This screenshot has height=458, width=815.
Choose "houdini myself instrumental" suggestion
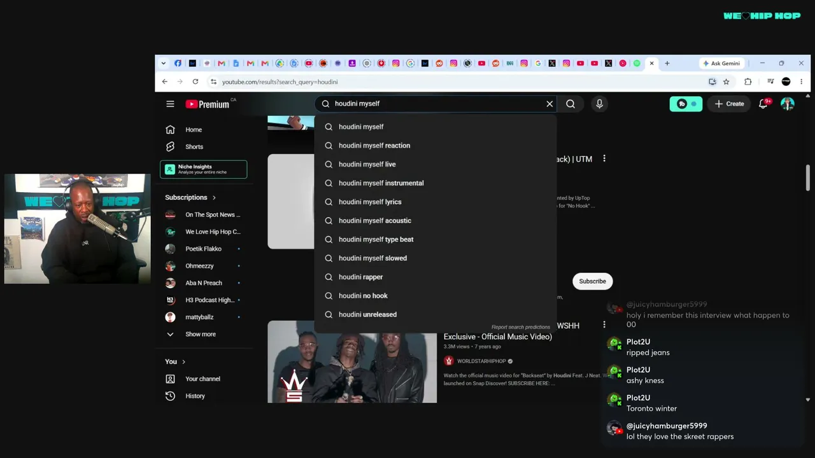click(x=436, y=183)
